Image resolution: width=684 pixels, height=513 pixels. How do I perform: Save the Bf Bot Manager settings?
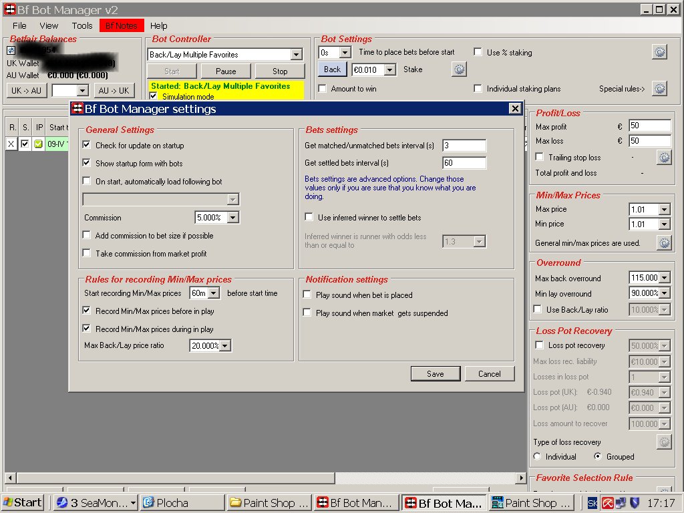(436, 374)
